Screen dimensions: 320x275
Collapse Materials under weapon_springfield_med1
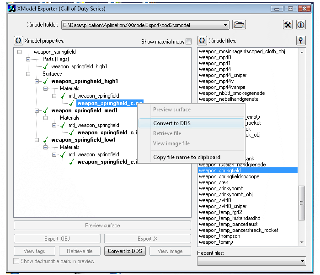[x=45, y=118]
